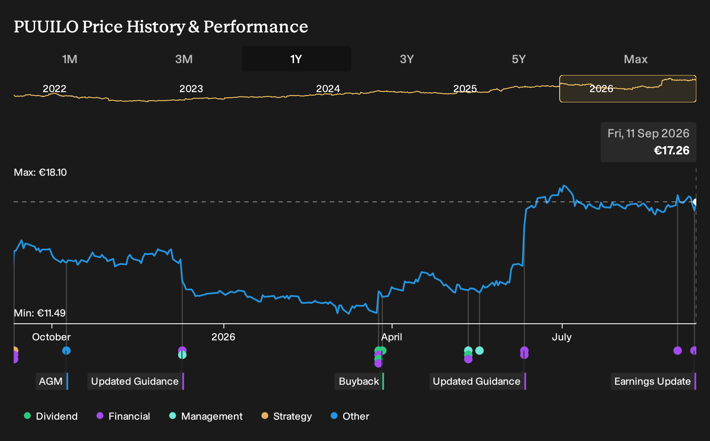
Task: Toggle Dividend events in the legend
Action: [x=51, y=416]
